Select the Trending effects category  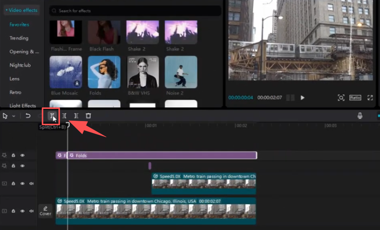(19, 38)
